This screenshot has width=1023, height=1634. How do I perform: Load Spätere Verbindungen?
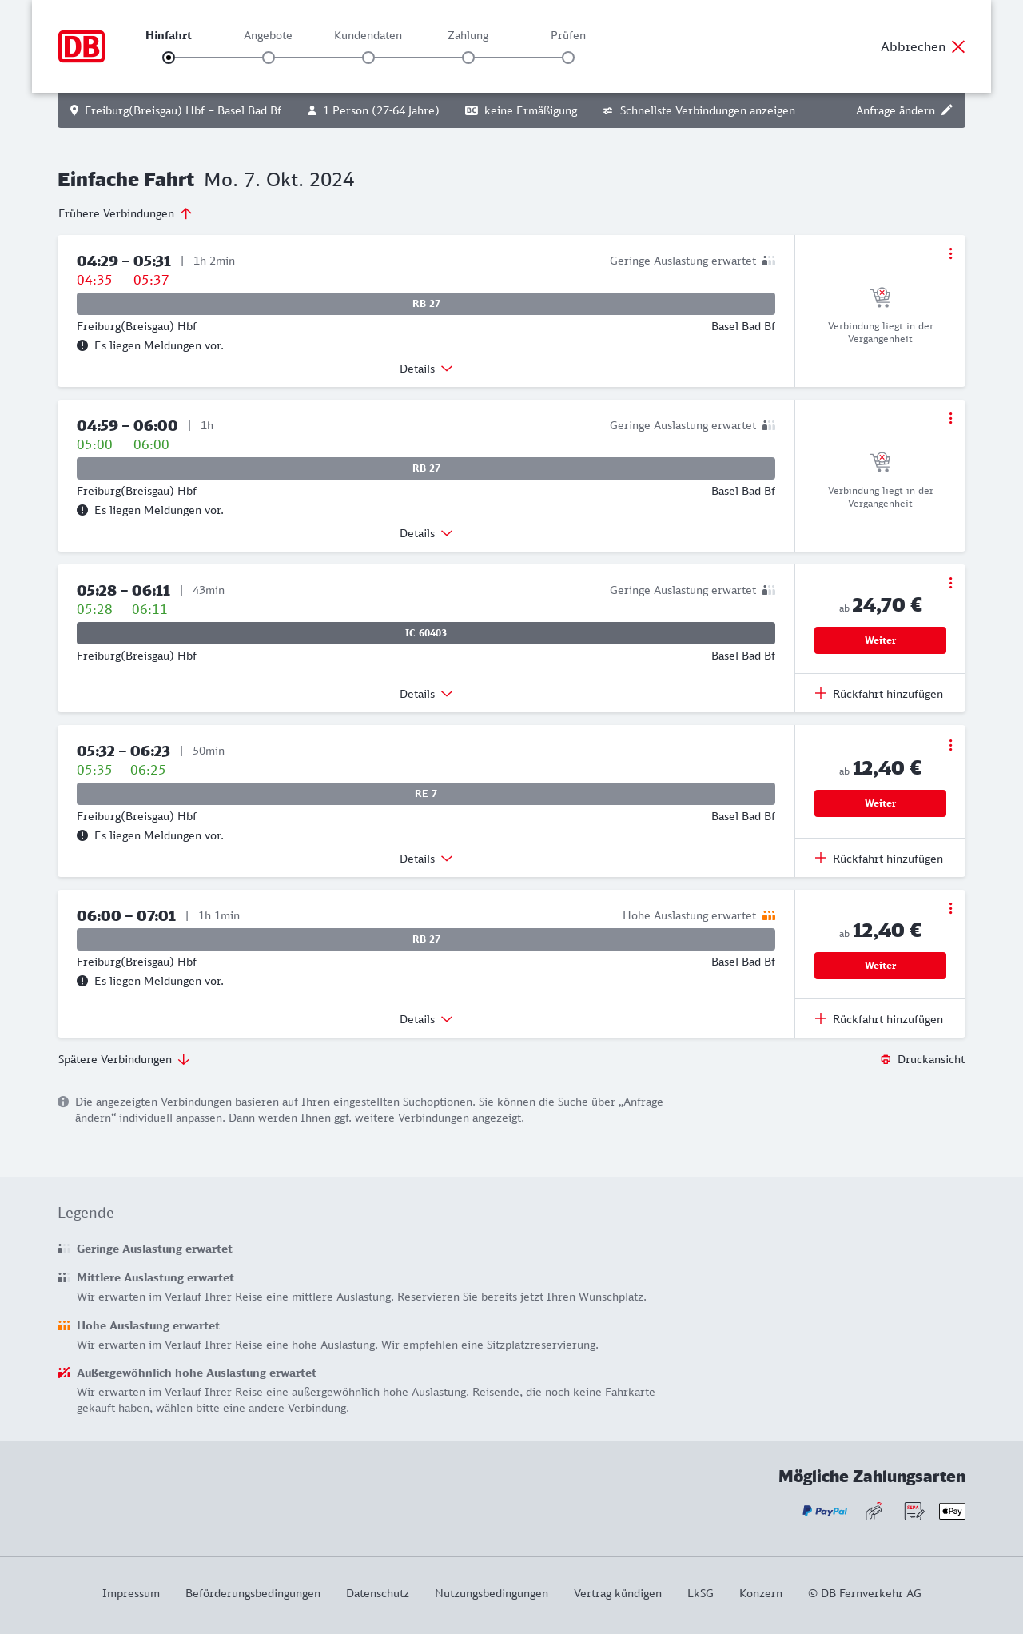point(123,1059)
